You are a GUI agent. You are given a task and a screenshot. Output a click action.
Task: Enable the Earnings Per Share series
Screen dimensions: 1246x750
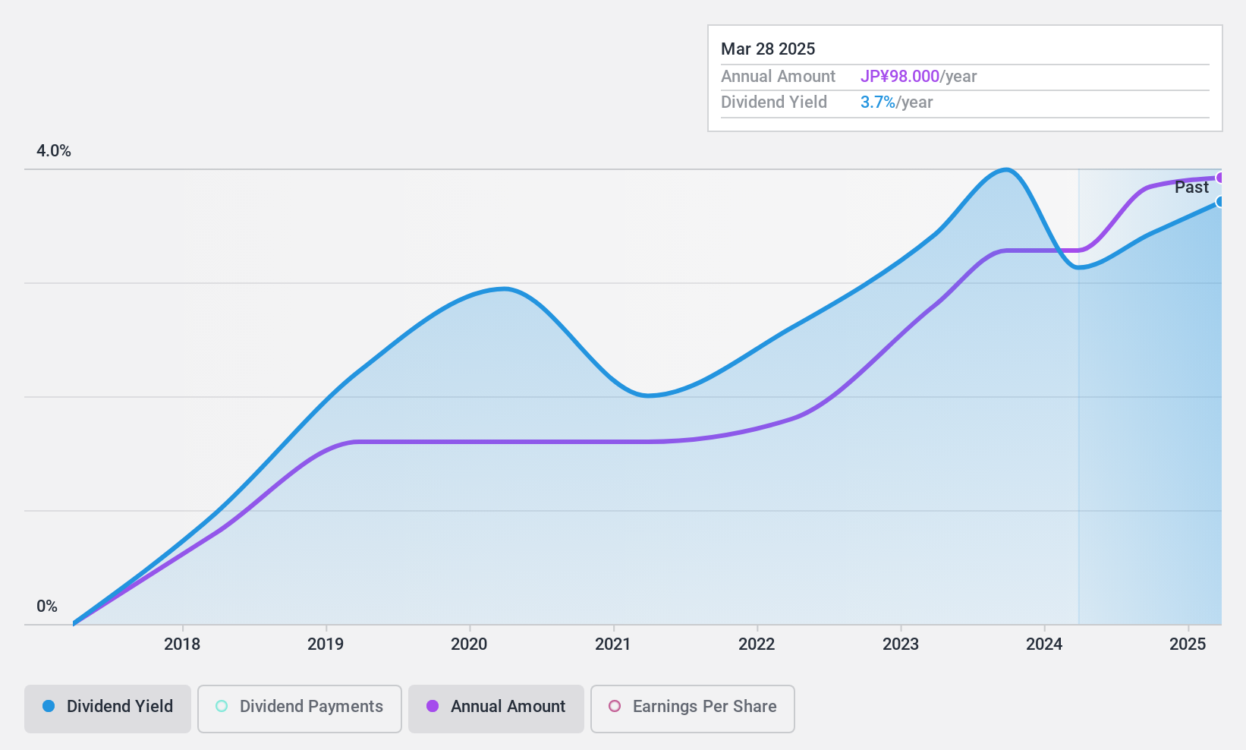(693, 709)
